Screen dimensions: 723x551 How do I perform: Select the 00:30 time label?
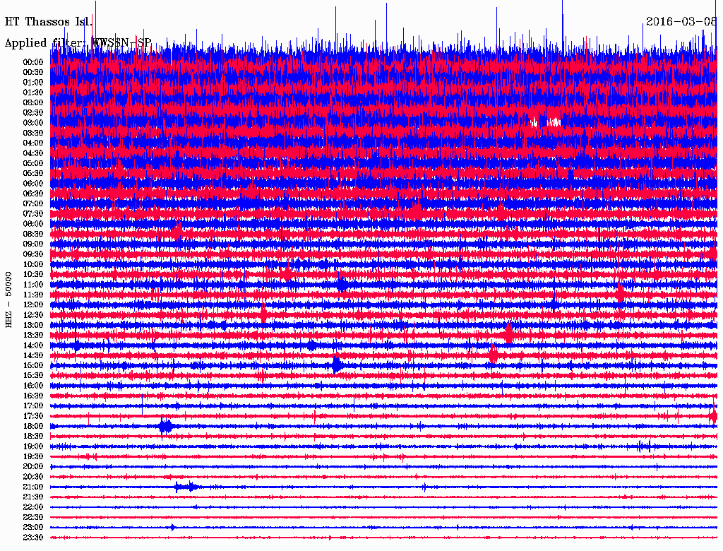coord(33,72)
